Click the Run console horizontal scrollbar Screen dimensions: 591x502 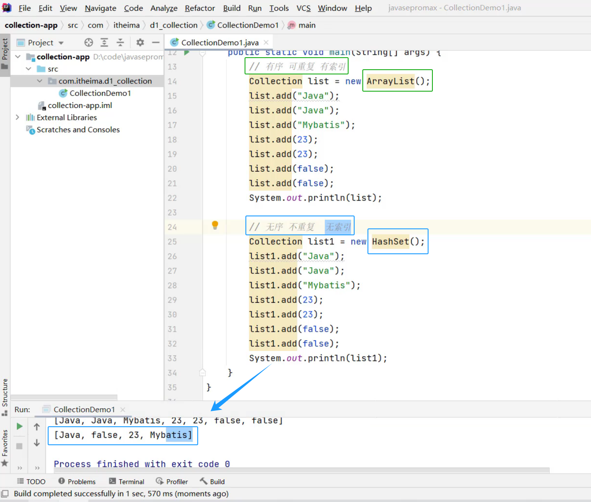(302, 471)
